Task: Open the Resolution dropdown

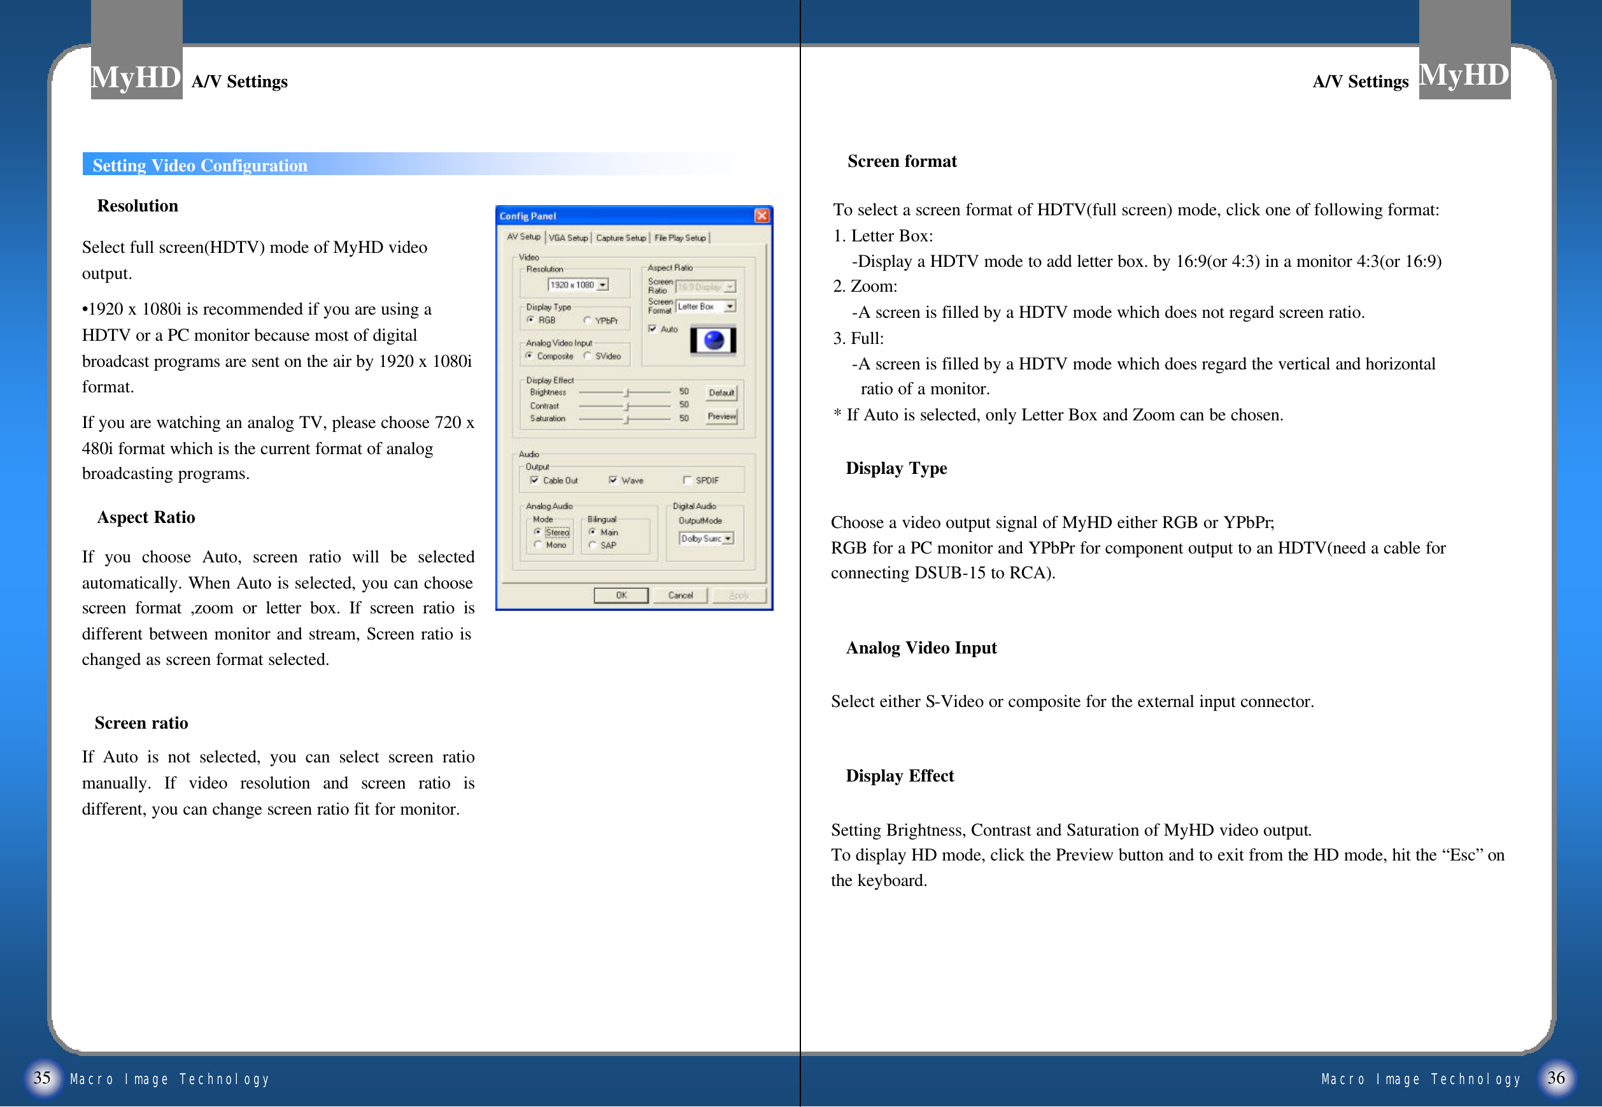Action: [603, 285]
